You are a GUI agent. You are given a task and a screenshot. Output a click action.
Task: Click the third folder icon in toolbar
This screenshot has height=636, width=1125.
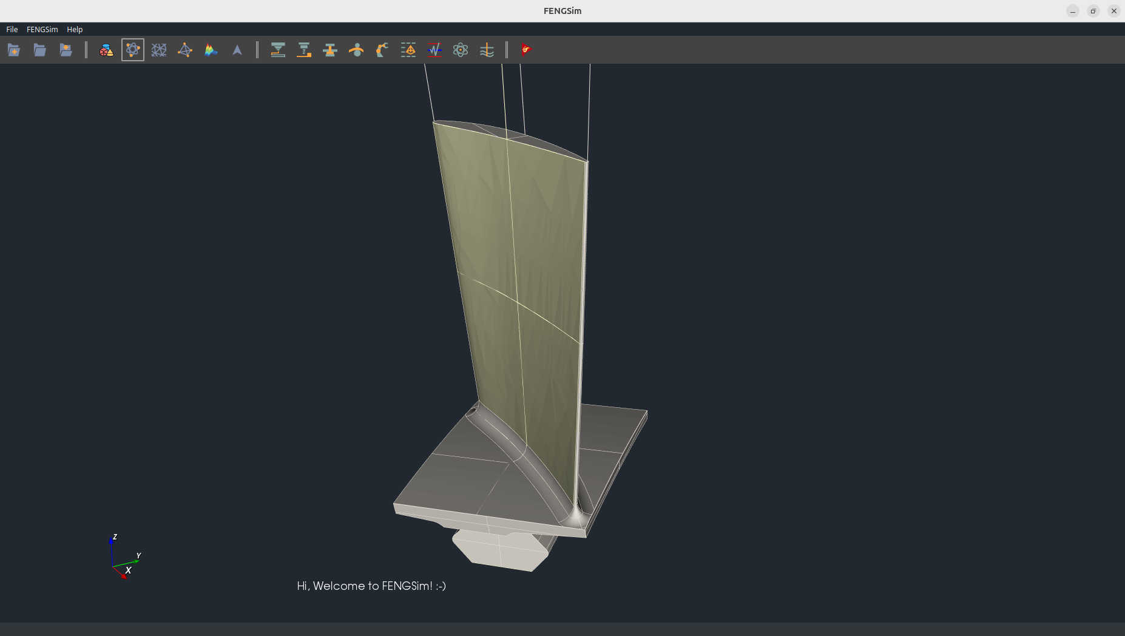click(x=66, y=50)
